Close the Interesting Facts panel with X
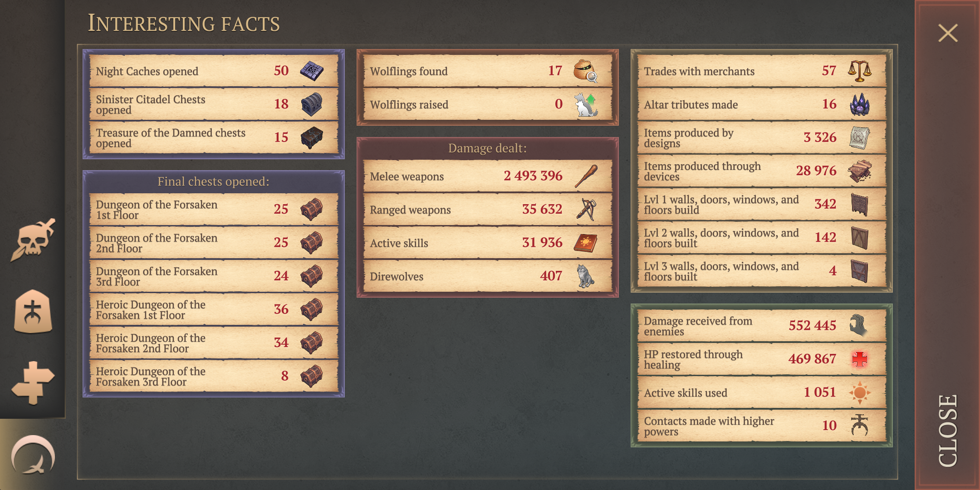Screen dimensions: 980x490 click(x=948, y=33)
